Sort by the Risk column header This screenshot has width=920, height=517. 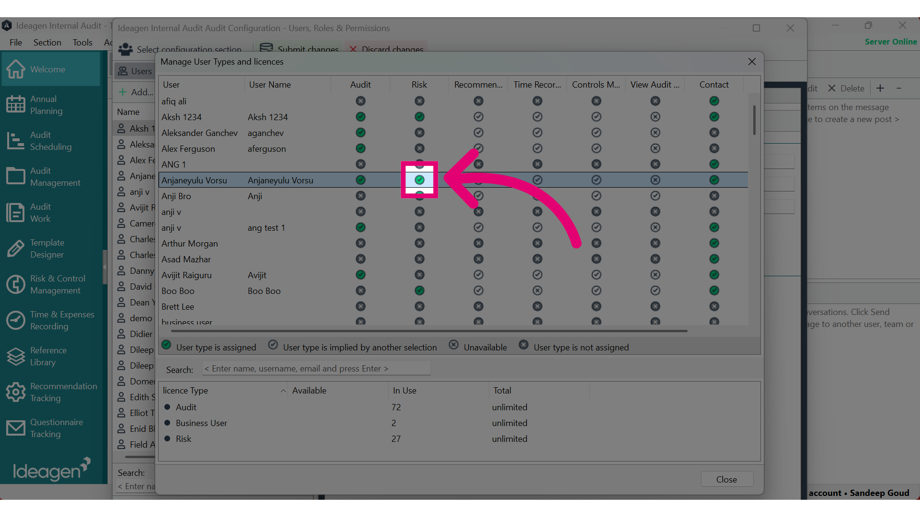pyautogui.click(x=419, y=85)
